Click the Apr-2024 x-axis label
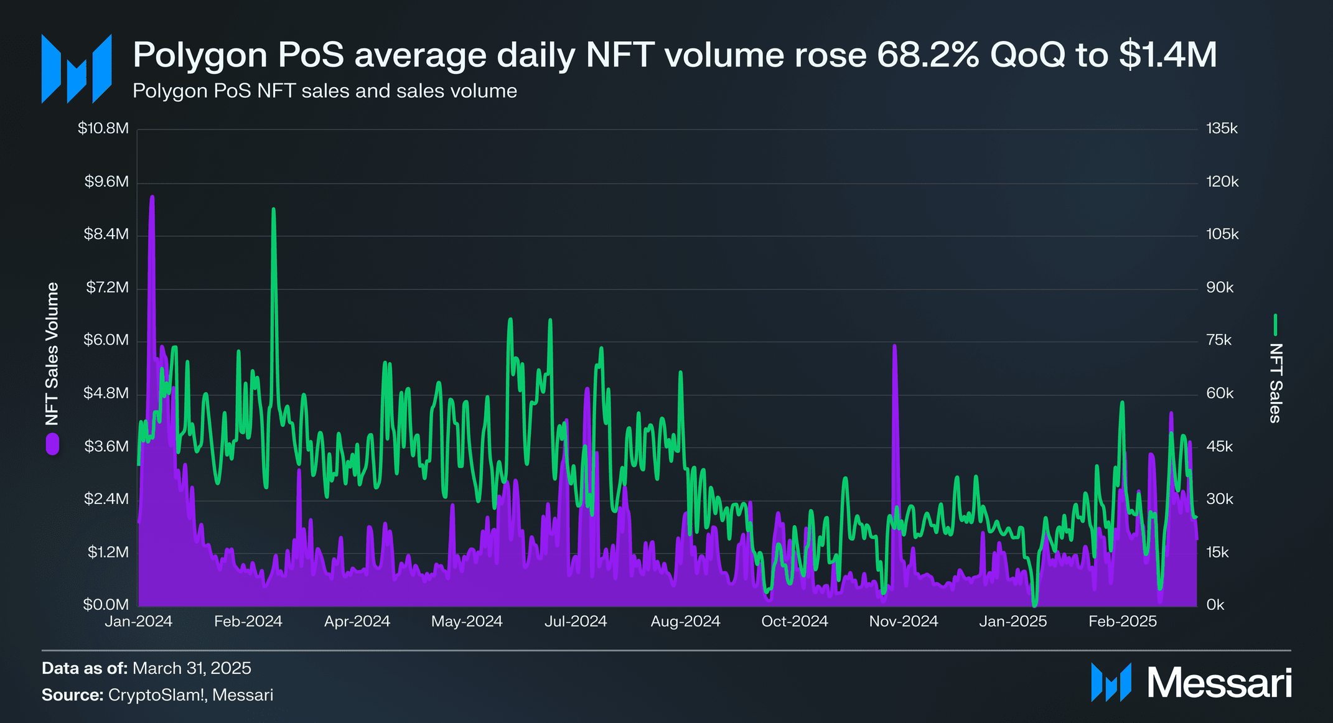The width and height of the screenshot is (1333, 723). tap(357, 622)
